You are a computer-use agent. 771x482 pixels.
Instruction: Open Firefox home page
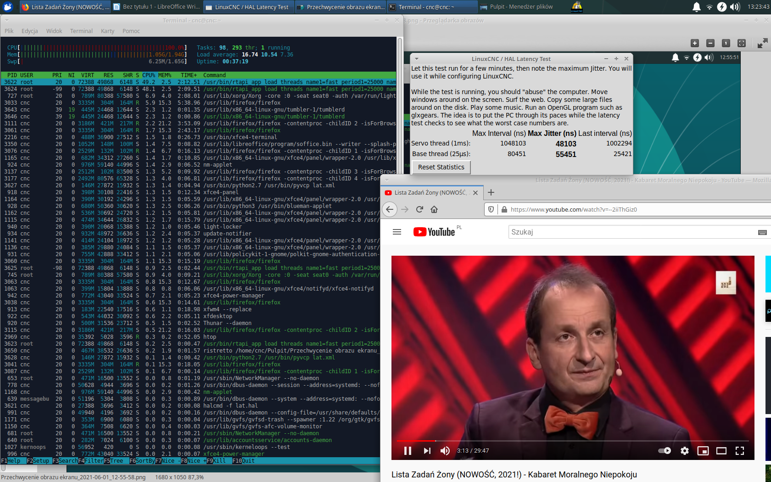click(434, 209)
